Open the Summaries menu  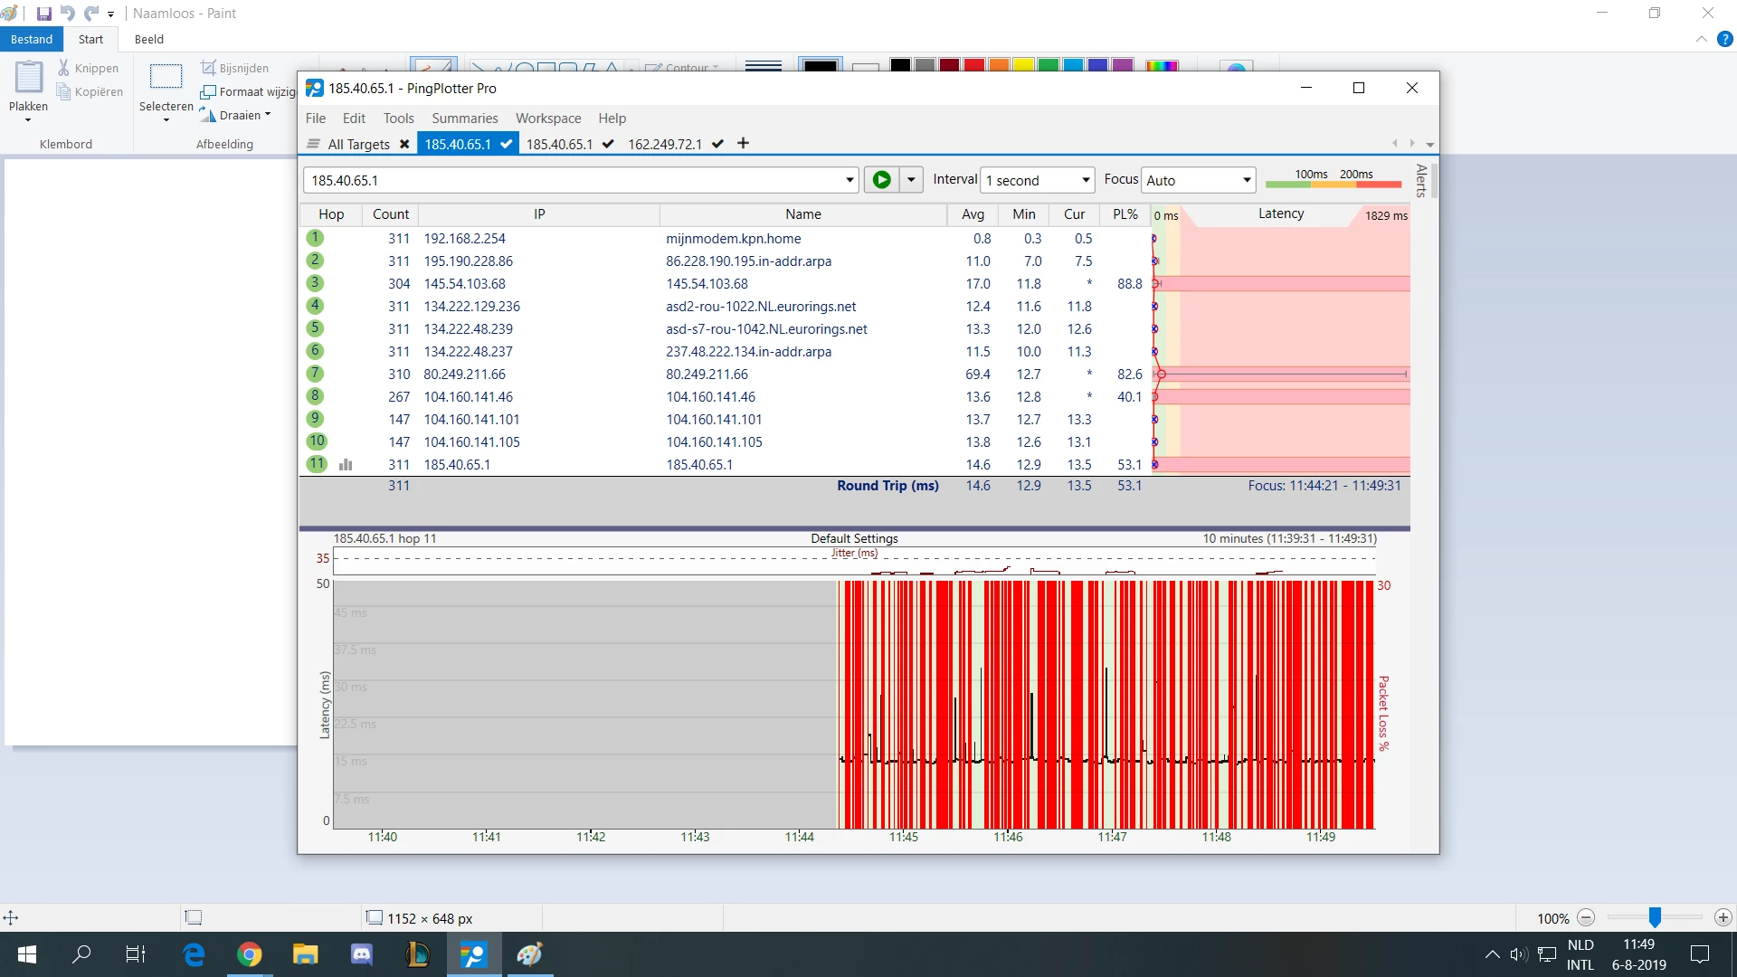[x=464, y=119]
